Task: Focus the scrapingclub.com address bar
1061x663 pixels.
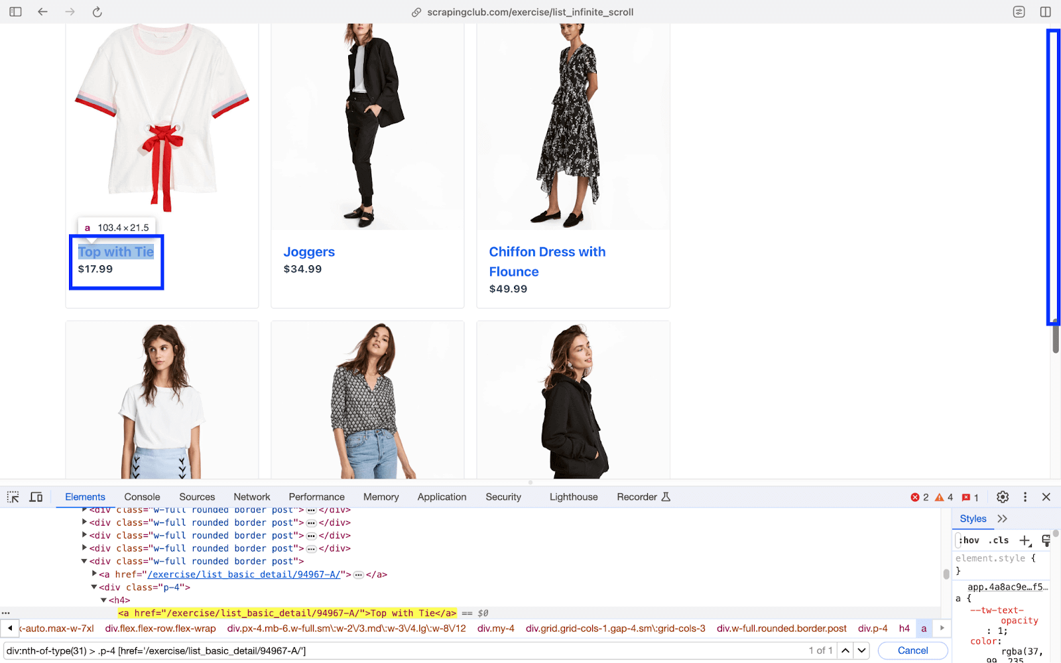Action: pyautogui.click(x=530, y=12)
